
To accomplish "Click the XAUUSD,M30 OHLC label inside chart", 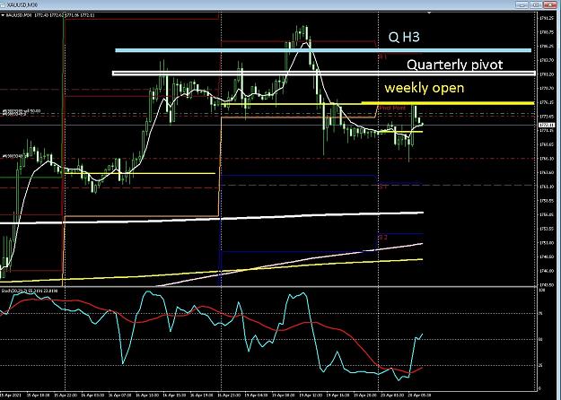I will [x=49, y=15].
